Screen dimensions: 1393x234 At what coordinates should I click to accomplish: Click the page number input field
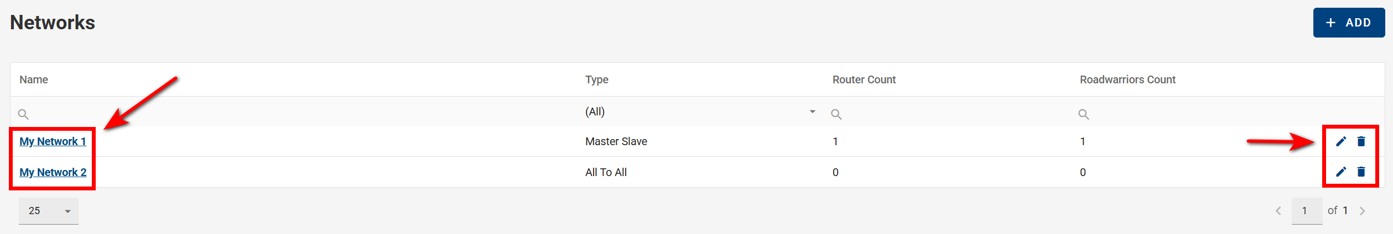[1306, 211]
